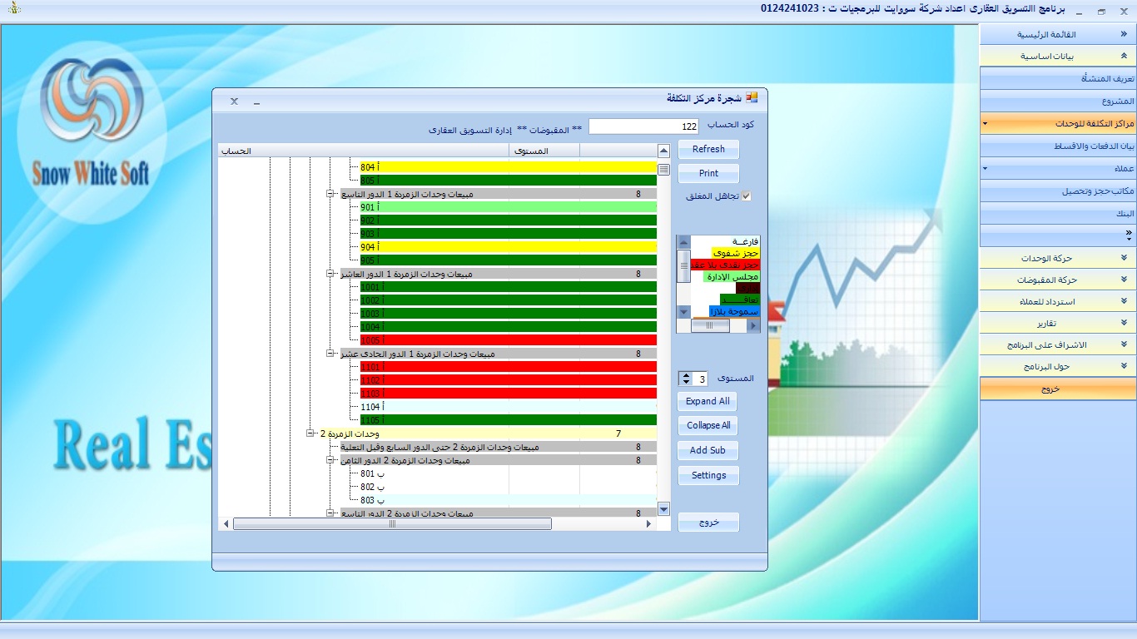Click the chevron icon next to حركة المقبوضات
This screenshot has width=1137, height=639.
click(1124, 280)
